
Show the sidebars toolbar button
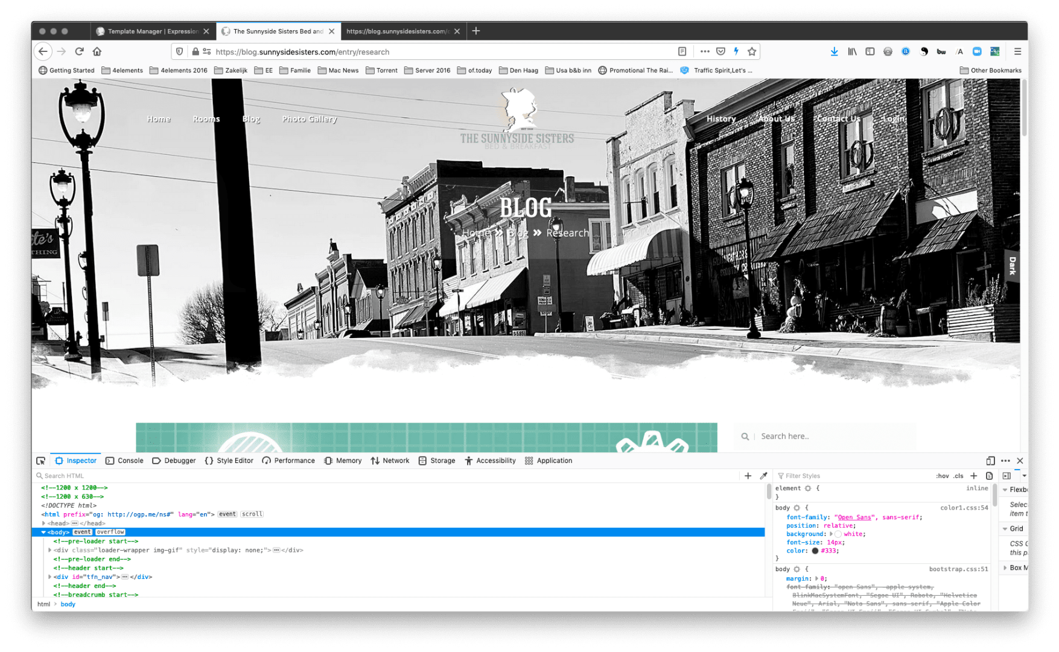click(870, 51)
